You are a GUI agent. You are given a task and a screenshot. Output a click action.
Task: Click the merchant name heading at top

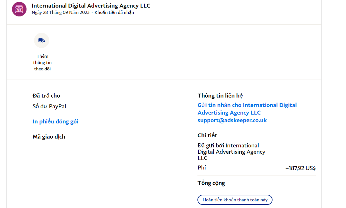pos(91,6)
